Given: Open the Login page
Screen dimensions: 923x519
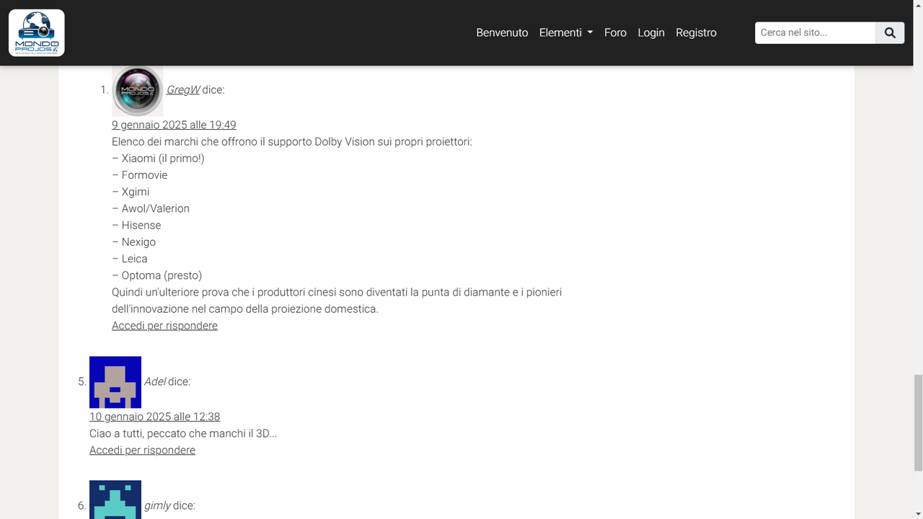Looking at the screenshot, I should click(651, 32).
